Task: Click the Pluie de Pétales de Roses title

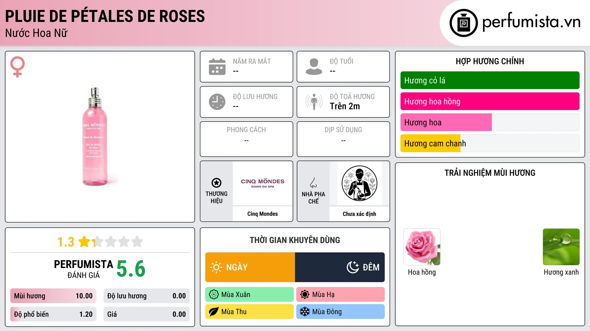Action: point(105,16)
